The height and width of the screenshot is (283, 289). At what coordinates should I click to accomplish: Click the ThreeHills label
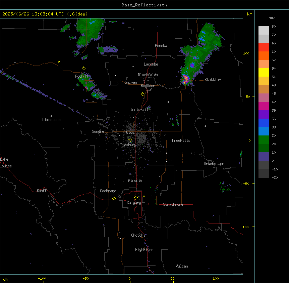pos(180,140)
